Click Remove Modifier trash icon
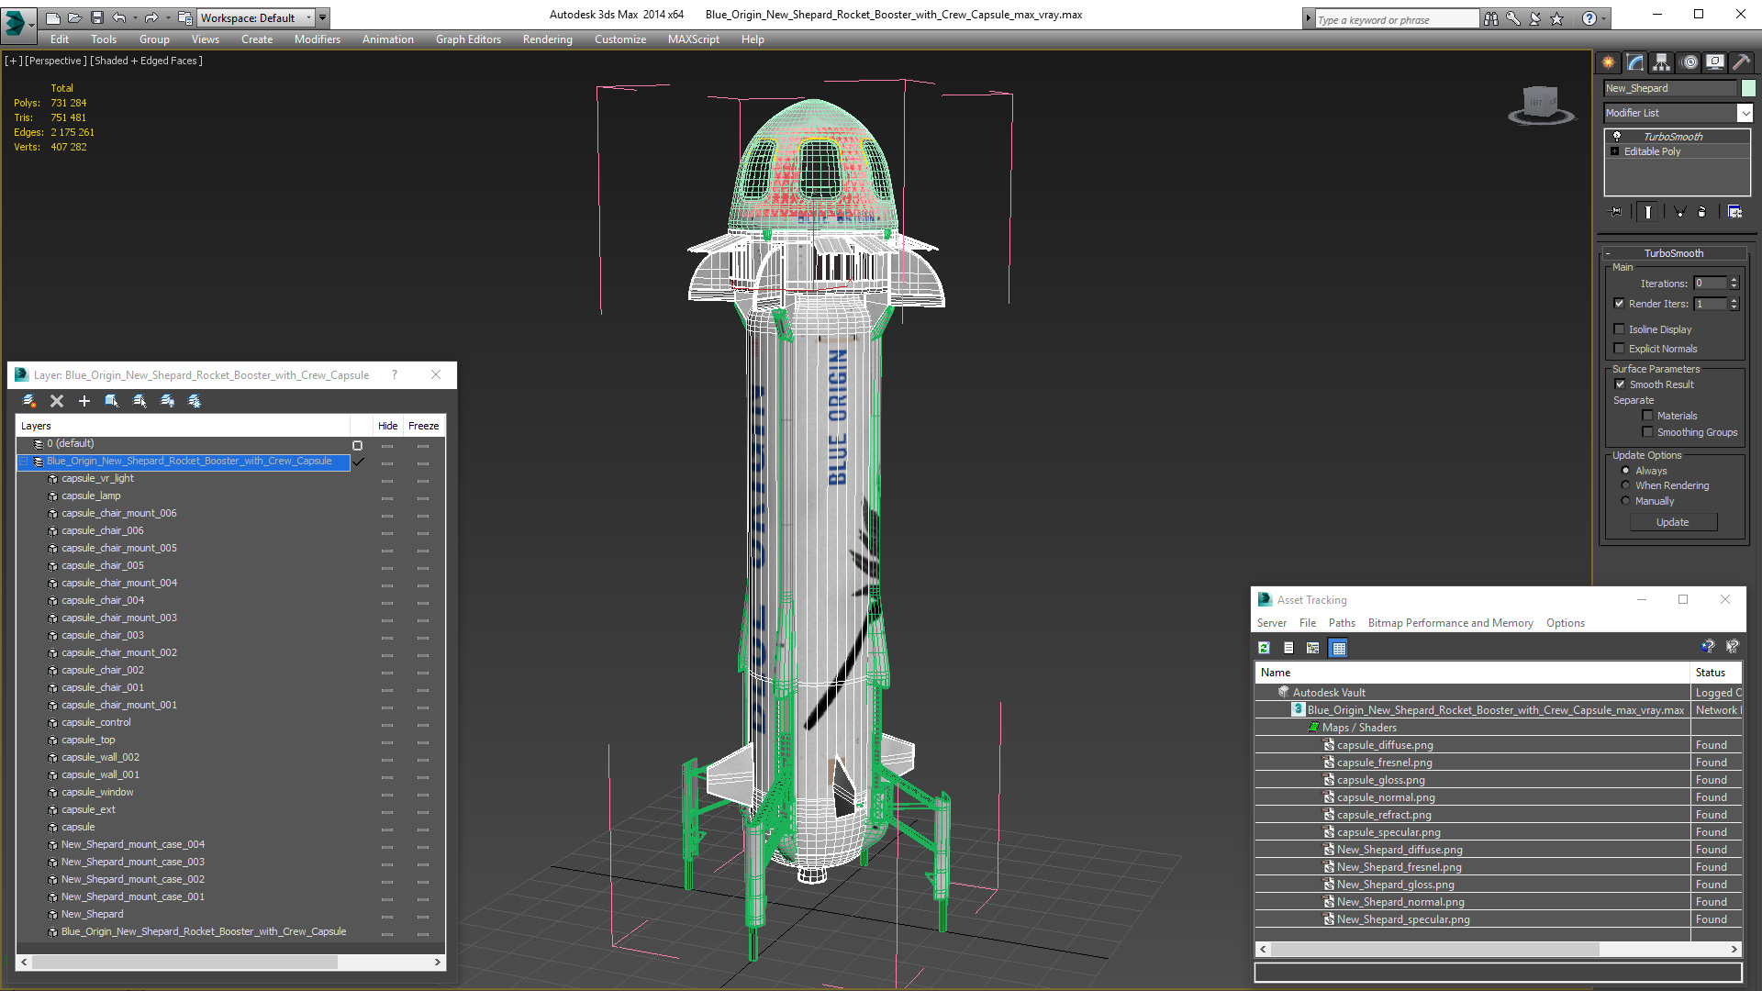This screenshot has width=1762, height=991. (x=1702, y=212)
